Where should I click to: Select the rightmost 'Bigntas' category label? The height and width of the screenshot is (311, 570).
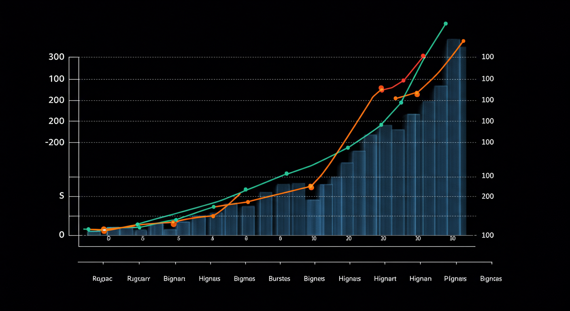[x=491, y=279]
